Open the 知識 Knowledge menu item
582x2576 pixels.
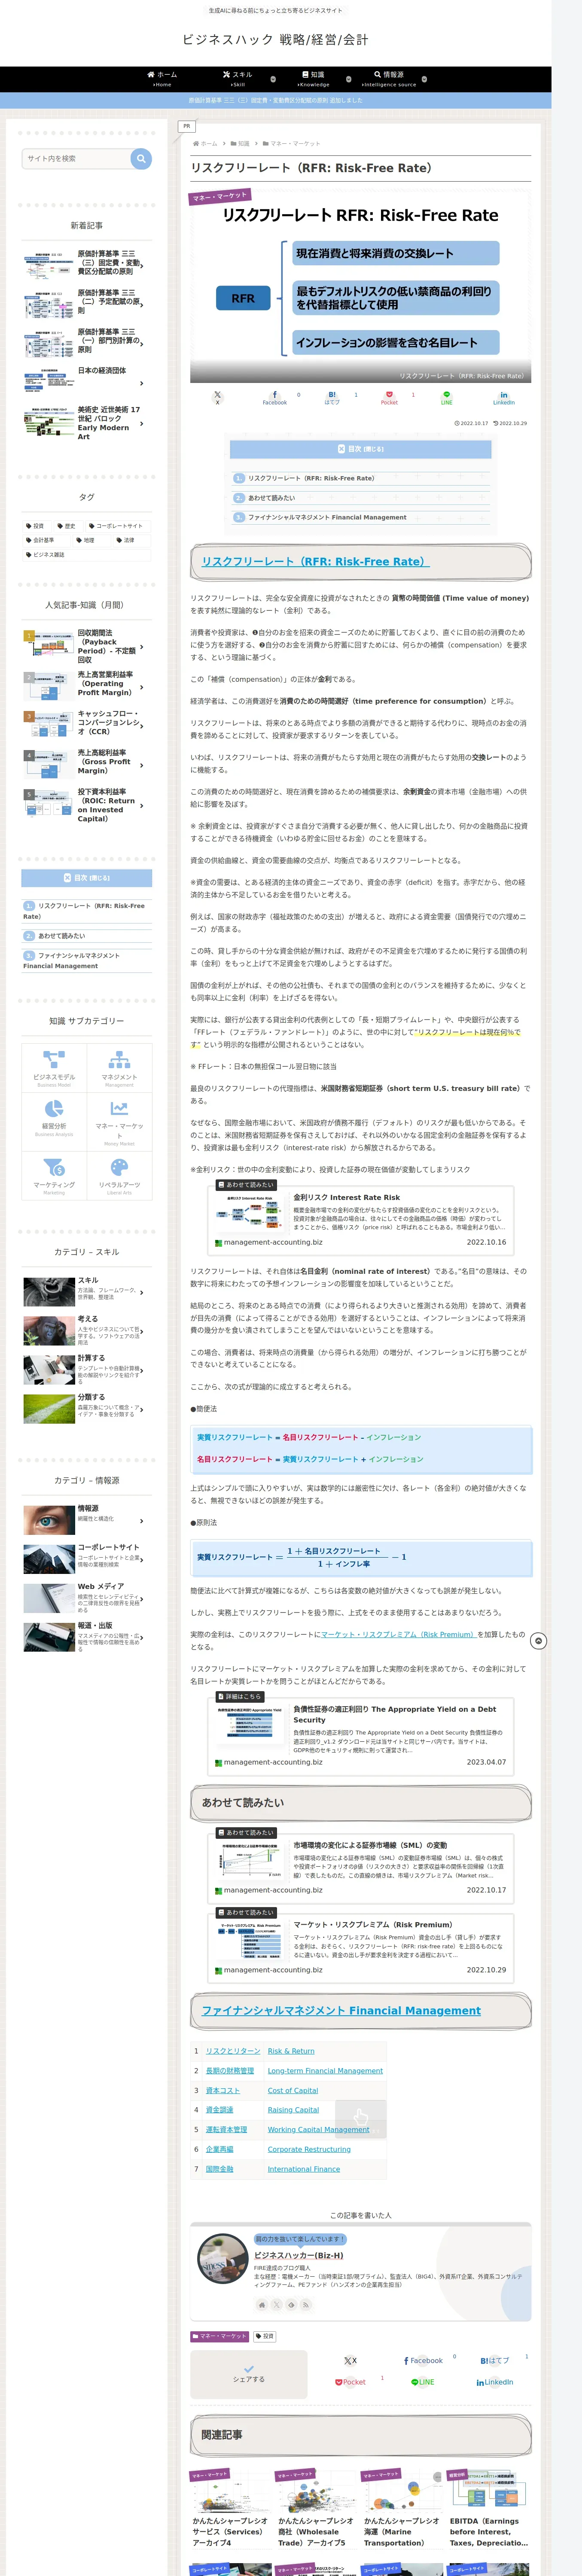313,79
